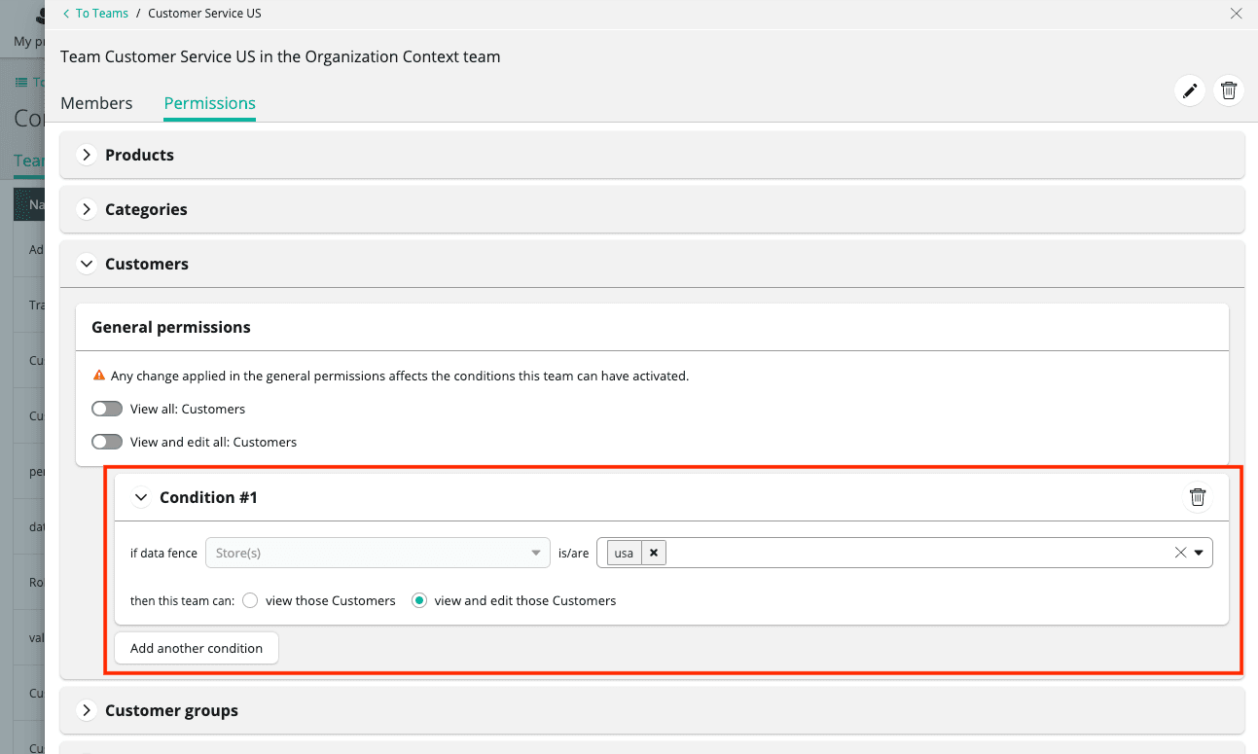
Task: Delete Condition #1 using its trash icon
Action: [x=1198, y=496]
